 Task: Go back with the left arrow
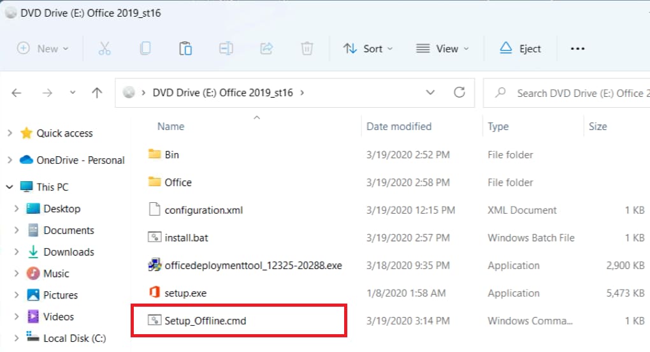pyautogui.click(x=17, y=93)
